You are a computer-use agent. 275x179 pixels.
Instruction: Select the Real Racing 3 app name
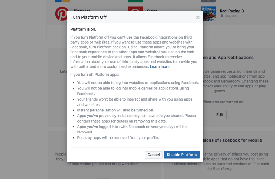pyautogui.click(x=232, y=11)
